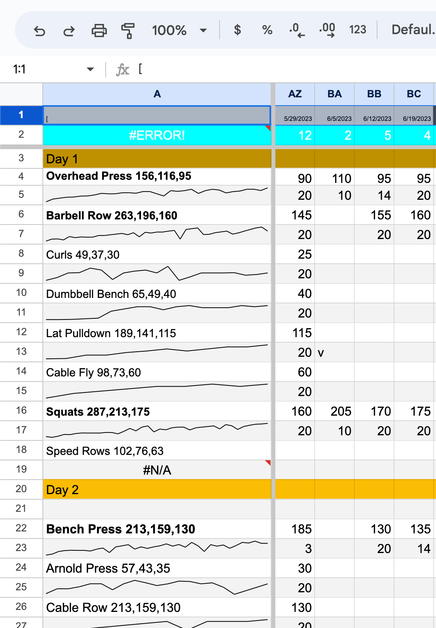Open the 100% zoom dropdown
The height and width of the screenshot is (628, 436).
pos(179,30)
